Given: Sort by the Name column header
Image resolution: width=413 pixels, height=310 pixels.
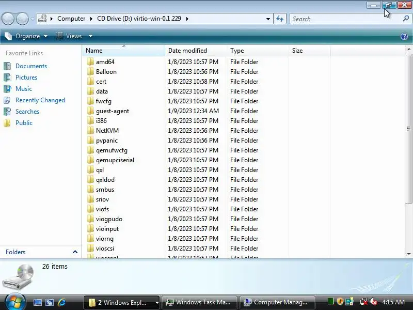Looking at the screenshot, I should pos(124,50).
